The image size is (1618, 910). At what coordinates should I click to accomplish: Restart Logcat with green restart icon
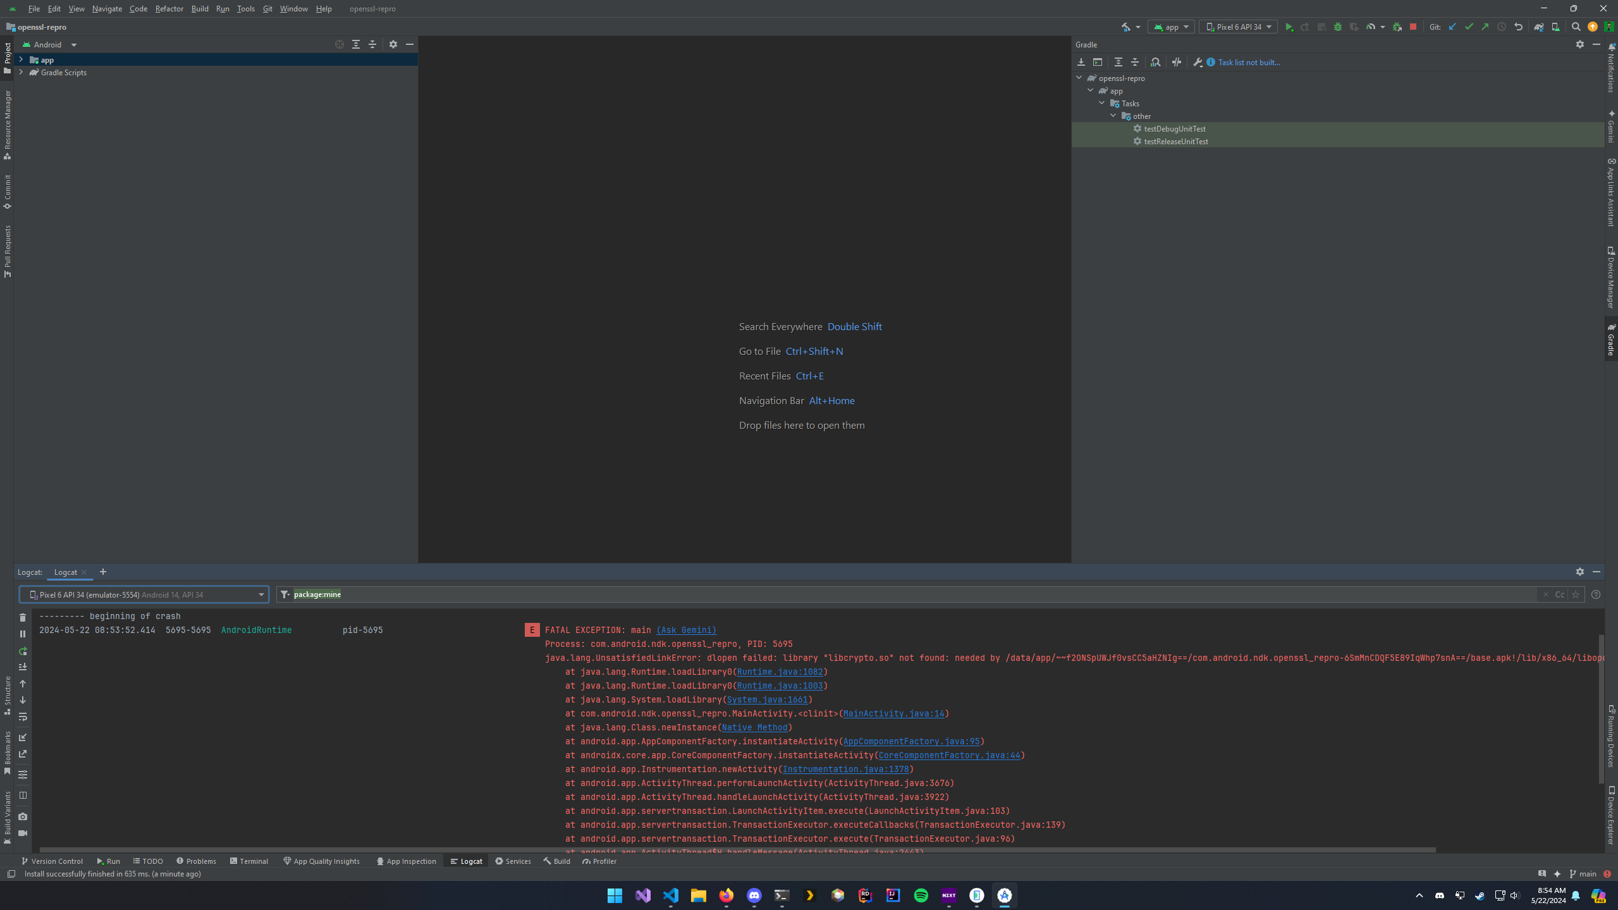coord(23,651)
